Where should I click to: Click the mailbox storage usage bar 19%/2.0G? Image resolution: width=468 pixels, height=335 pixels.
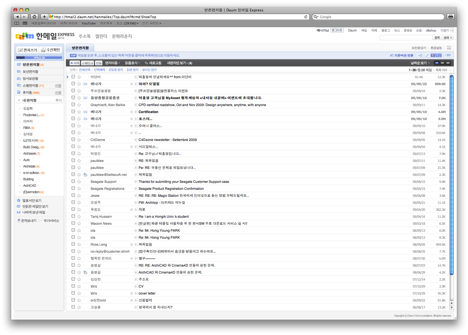[39, 58]
